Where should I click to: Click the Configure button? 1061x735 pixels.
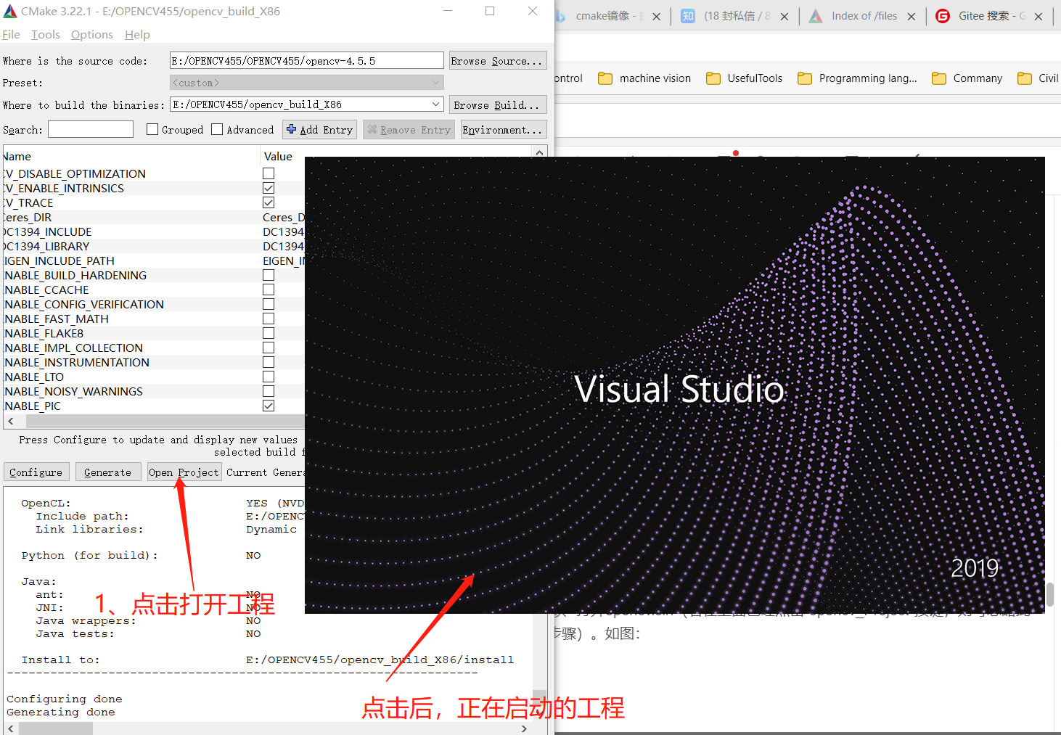36,472
